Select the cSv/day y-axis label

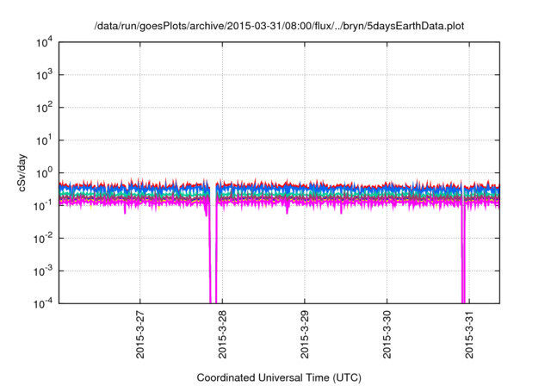coord(22,172)
